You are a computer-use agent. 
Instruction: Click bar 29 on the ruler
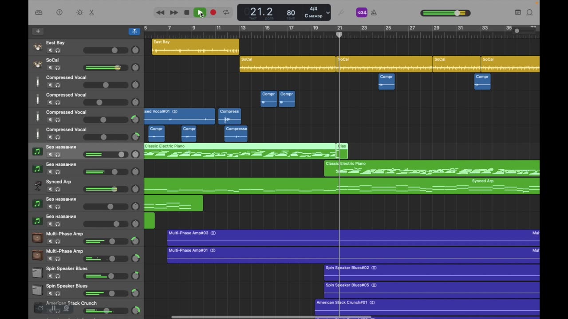[x=437, y=28]
